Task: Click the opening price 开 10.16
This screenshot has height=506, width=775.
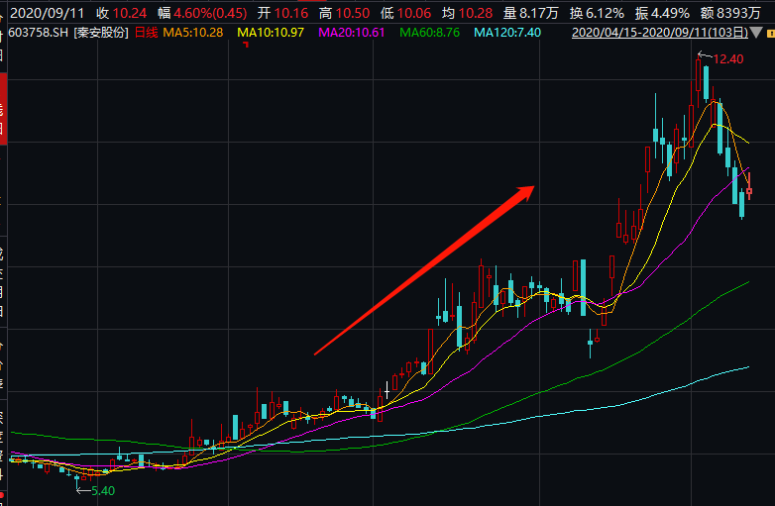Action: pyautogui.click(x=282, y=13)
